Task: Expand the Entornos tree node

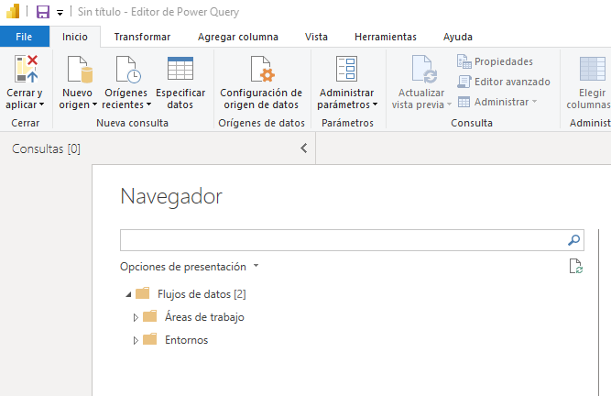Action: click(136, 340)
